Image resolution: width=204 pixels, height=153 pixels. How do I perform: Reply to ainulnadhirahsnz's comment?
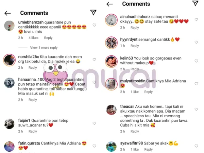click(x=135, y=28)
